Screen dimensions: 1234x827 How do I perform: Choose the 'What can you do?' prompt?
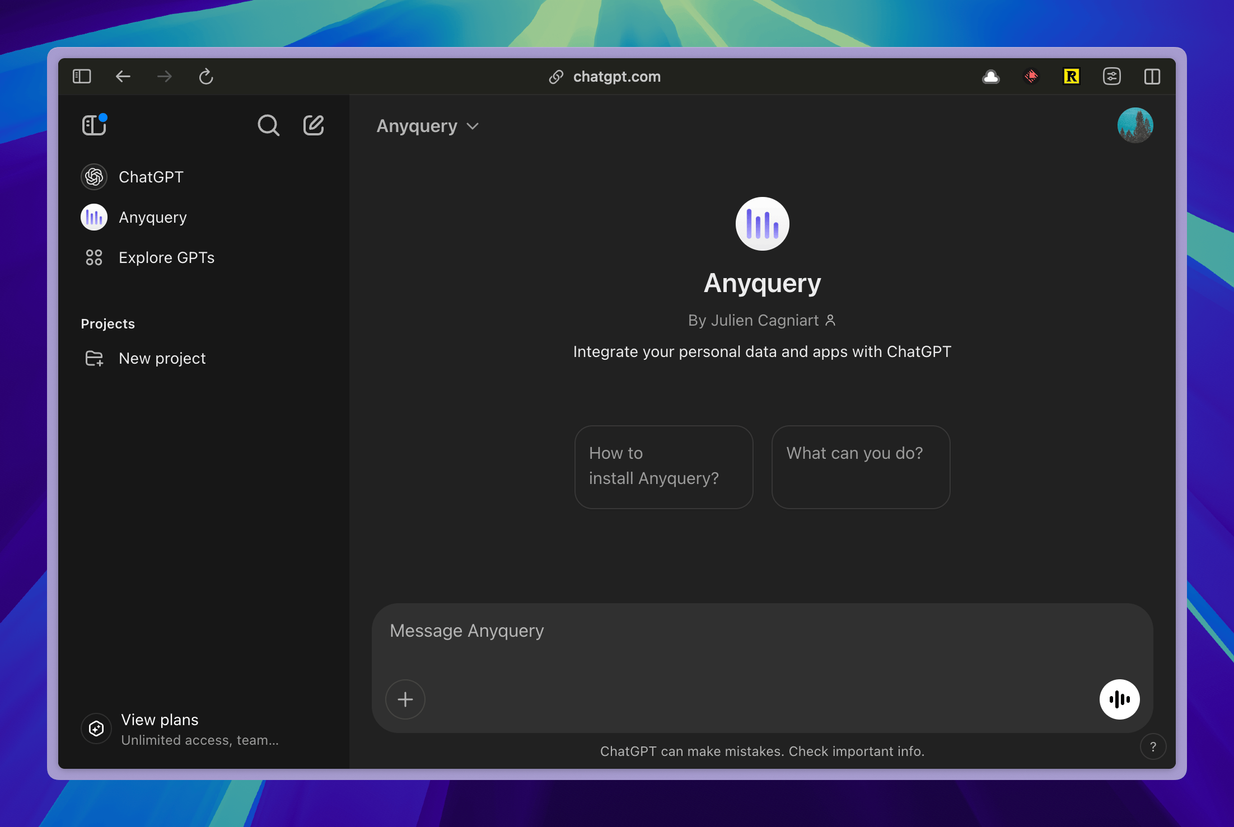(861, 467)
